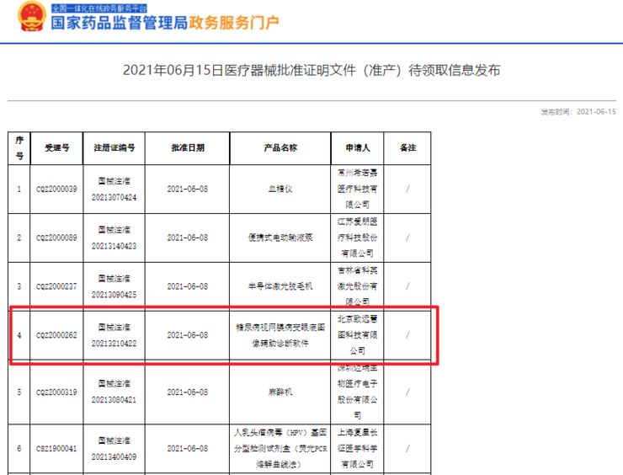
Task: Click registration number 20213090425
Action: coord(114,295)
